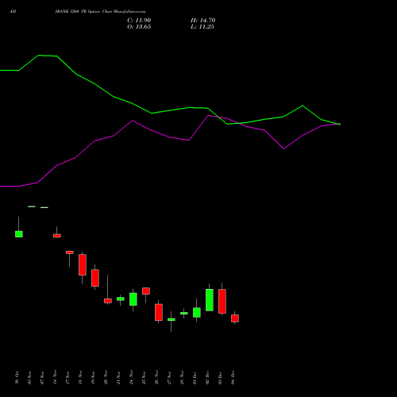Select the 24 Nov date label
This screenshot has height=397, width=397.
point(131,378)
